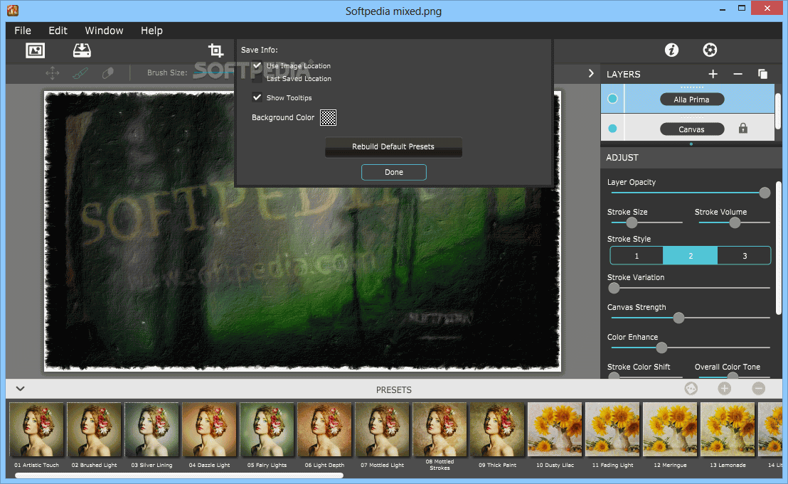The height and width of the screenshot is (484, 788).
Task: Apply the 01 Artistic Touch preset
Action: (37, 430)
